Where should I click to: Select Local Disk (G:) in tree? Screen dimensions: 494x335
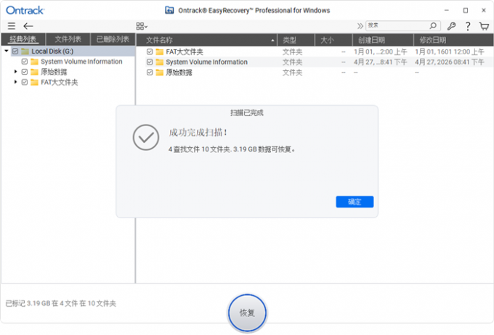pos(52,51)
